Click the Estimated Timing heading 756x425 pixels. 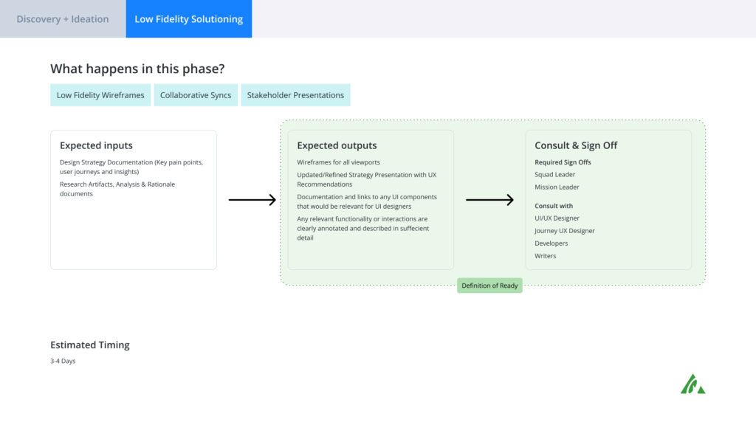pyautogui.click(x=89, y=345)
